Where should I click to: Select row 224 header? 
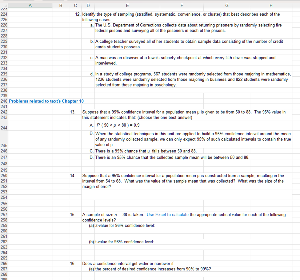coord(4,14)
